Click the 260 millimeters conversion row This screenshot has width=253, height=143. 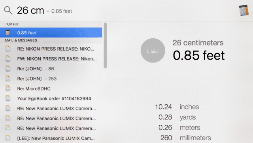185,138
